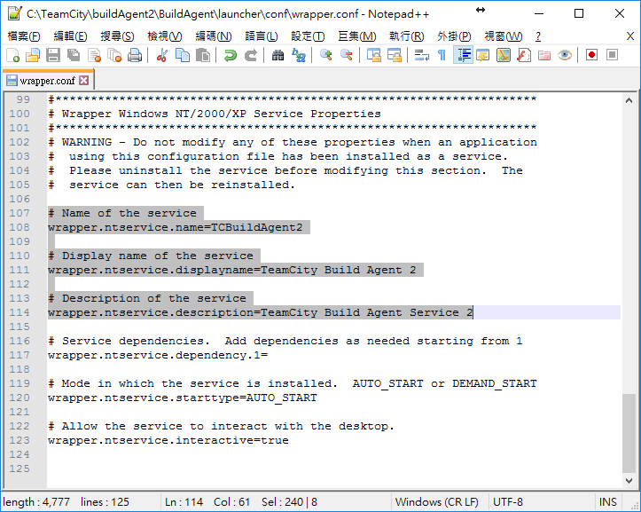Click the vertical scrollbar thumb
This screenshot has height=512, width=641.
click(629, 433)
